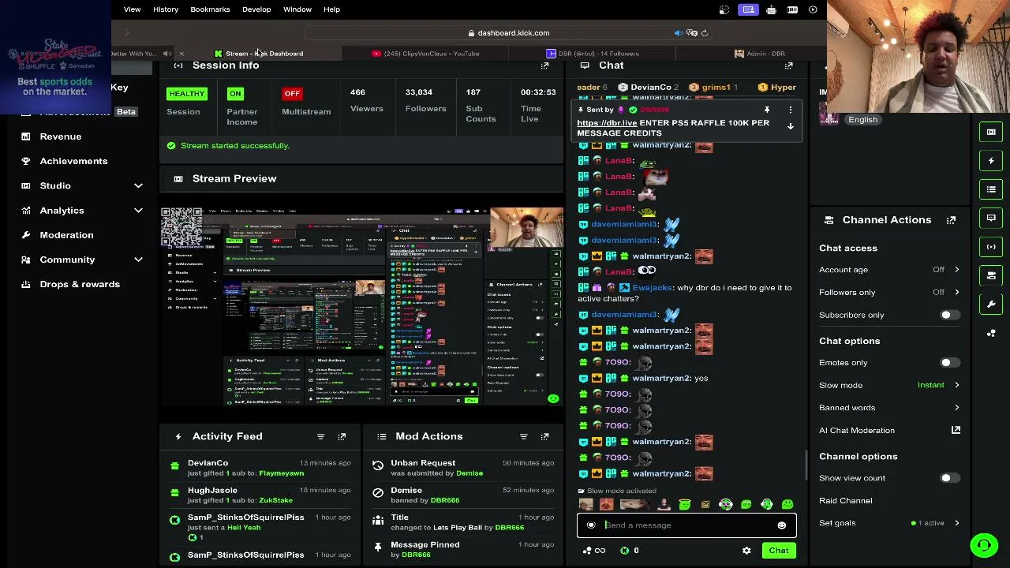Open Account age settings chevron
The height and width of the screenshot is (568, 1010).
[x=956, y=270]
